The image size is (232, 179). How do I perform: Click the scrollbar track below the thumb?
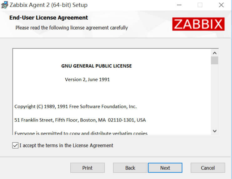point(214,96)
